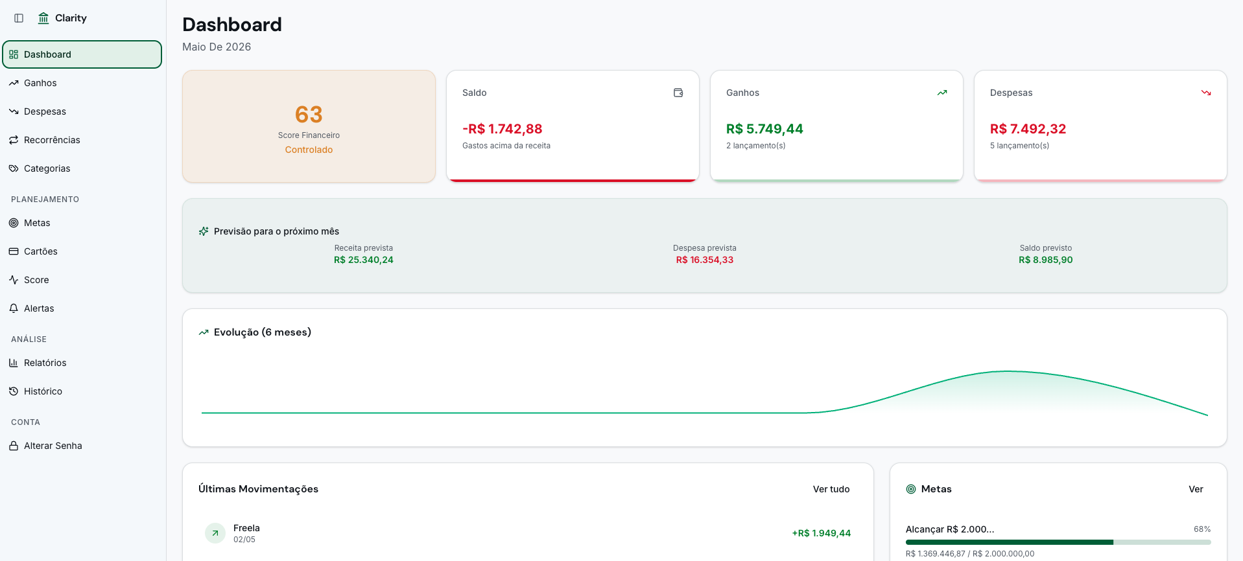Click the Despesas trending-down sidebar icon

coord(14,111)
